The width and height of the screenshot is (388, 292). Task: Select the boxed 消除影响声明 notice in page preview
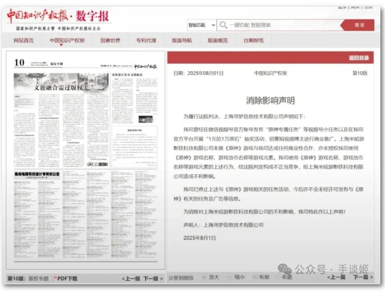(x=134, y=147)
